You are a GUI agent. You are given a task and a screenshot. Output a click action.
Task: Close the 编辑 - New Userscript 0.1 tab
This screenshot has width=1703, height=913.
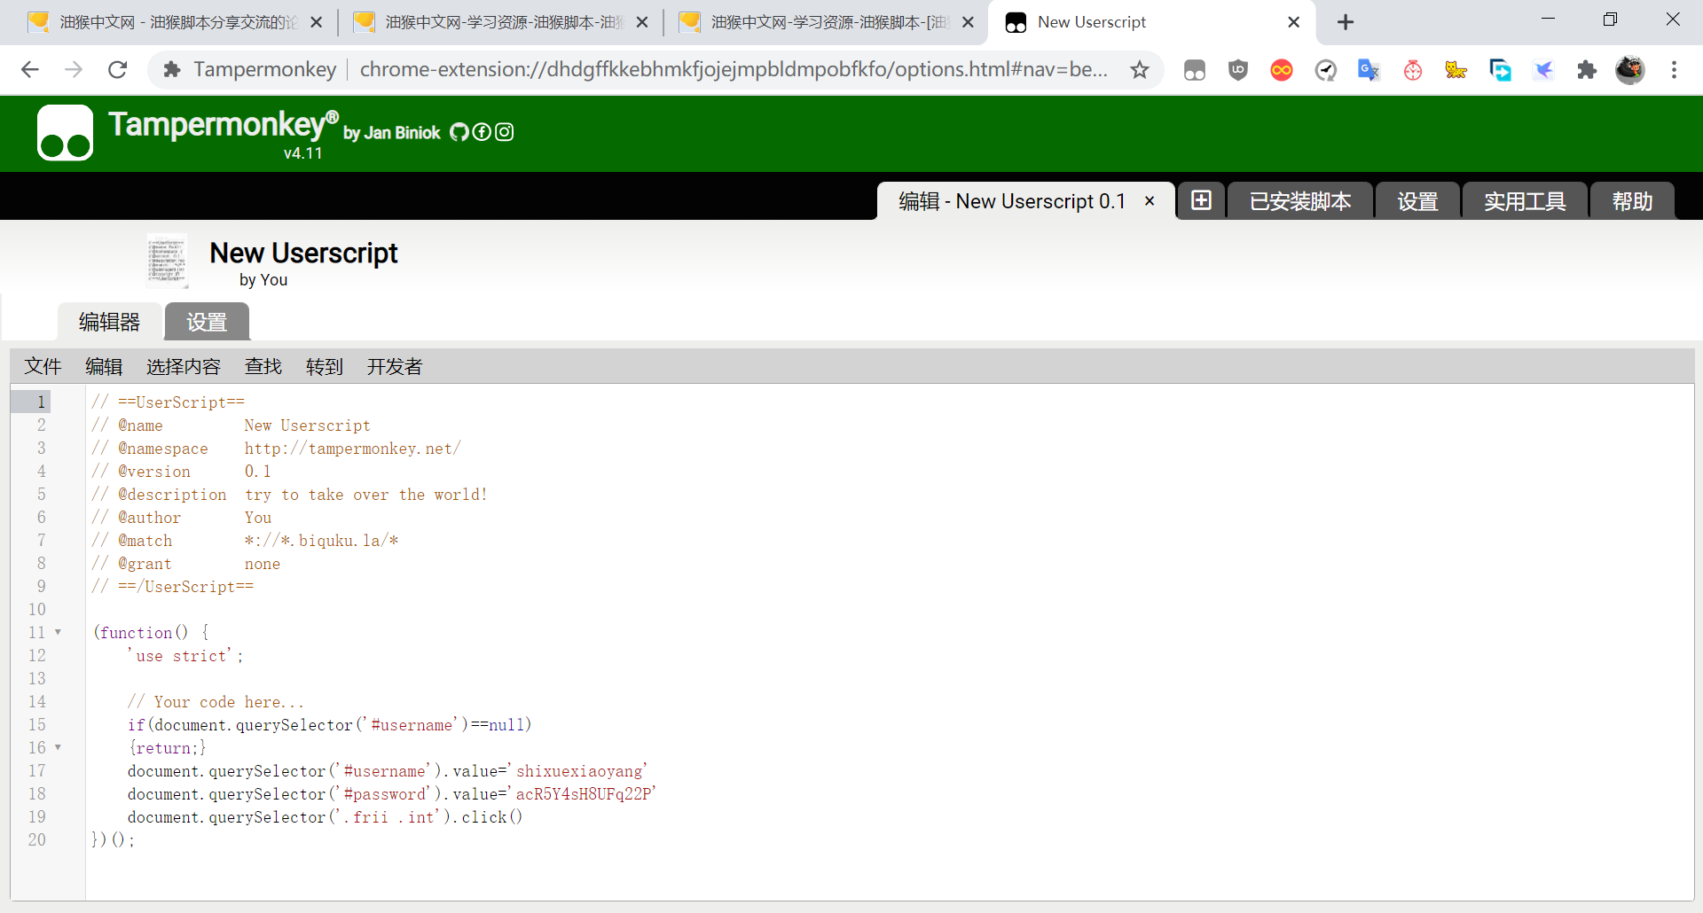(1150, 201)
